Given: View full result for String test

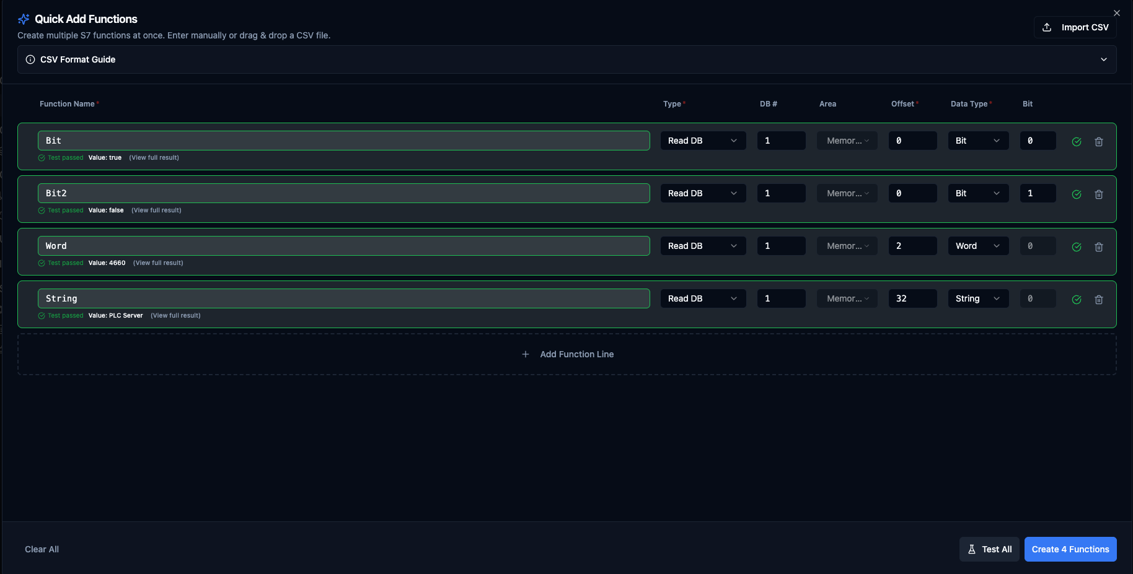Looking at the screenshot, I should pyautogui.click(x=175, y=316).
